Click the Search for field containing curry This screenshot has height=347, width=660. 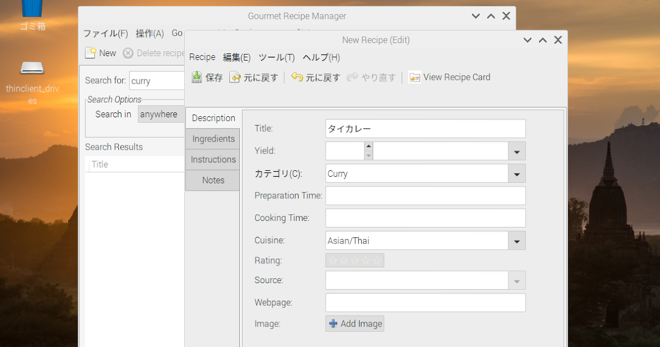pos(157,80)
